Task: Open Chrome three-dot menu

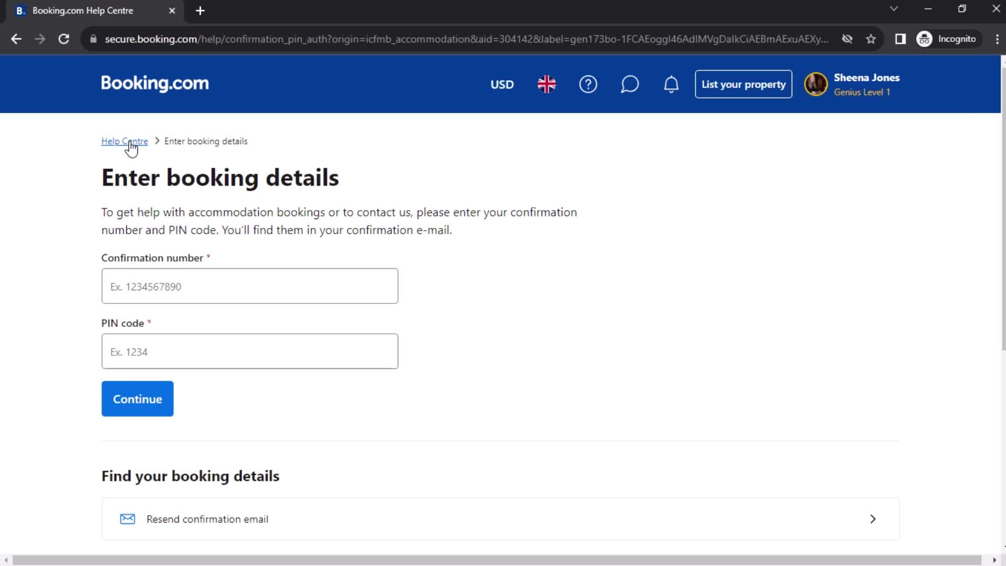Action: pyautogui.click(x=997, y=39)
